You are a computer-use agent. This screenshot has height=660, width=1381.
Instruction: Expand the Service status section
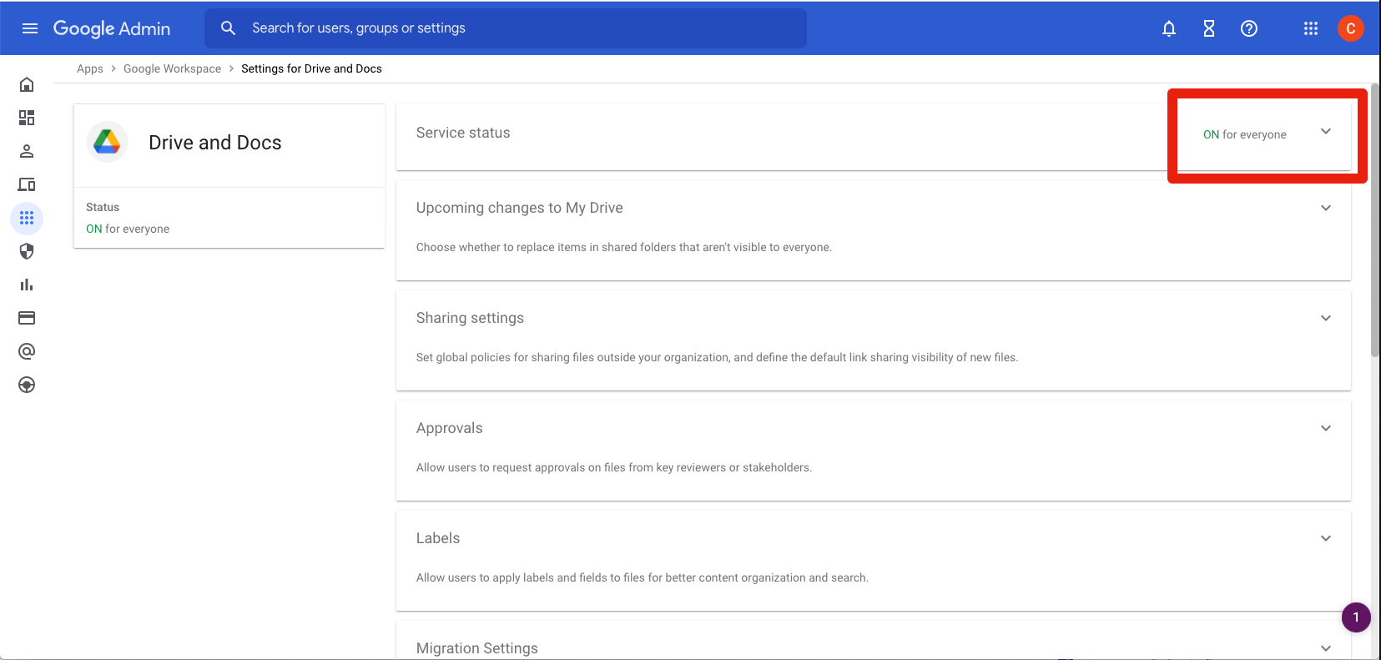[1326, 132]
